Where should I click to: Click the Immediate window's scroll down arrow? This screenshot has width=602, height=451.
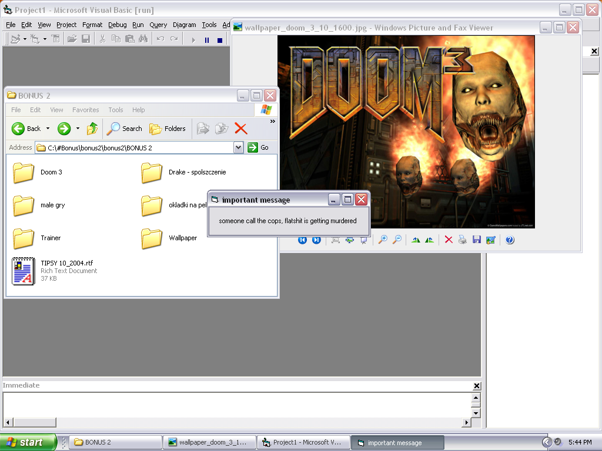click(476, 413)
